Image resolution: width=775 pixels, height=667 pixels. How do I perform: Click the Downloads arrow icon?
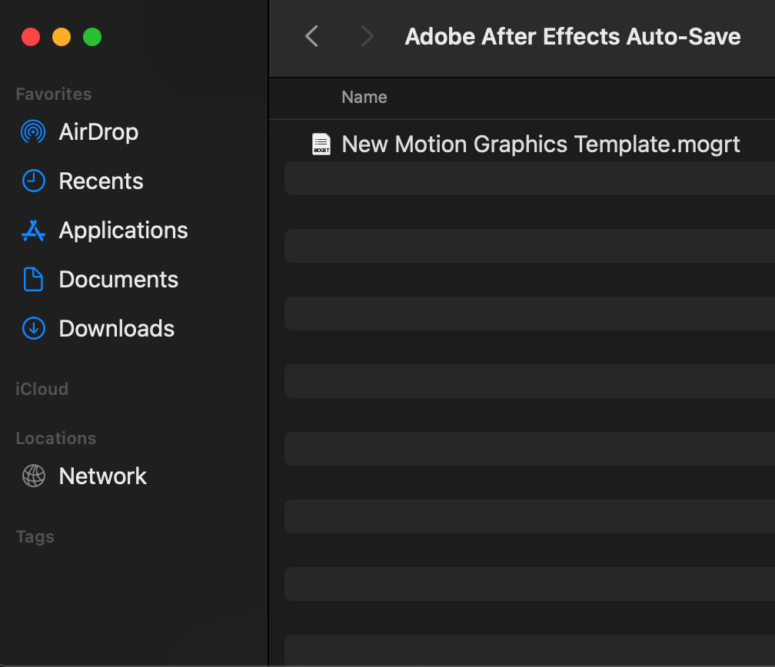click(x=33, y=329)
